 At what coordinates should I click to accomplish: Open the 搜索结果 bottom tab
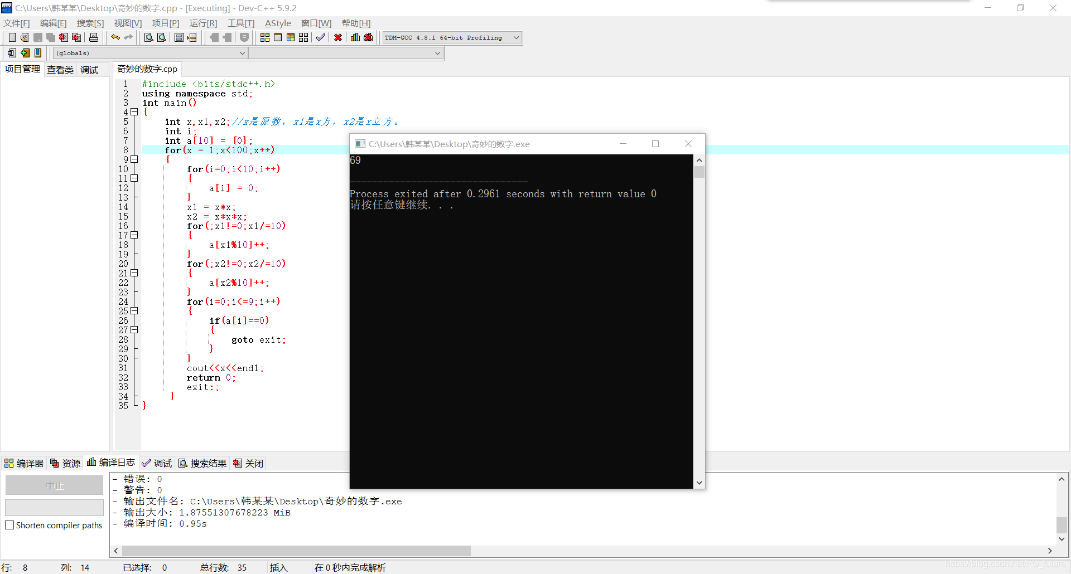click(202, 463)
